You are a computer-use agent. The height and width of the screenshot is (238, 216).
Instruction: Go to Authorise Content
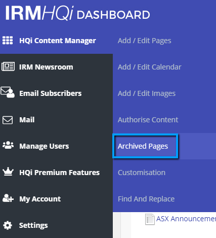tap(148, 120)
